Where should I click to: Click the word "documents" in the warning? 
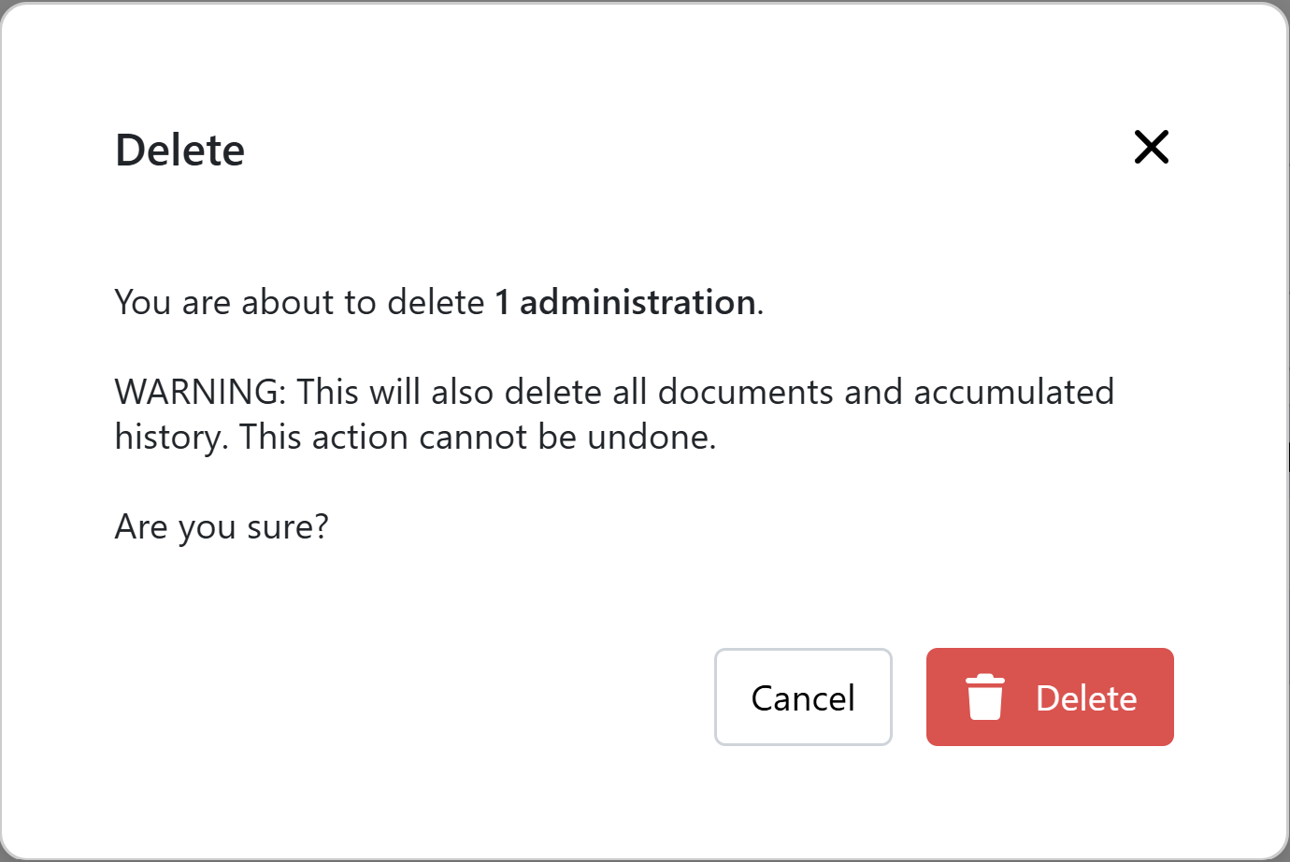click(x=746, y=392)
